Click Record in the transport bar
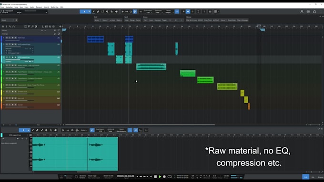324x182 pixels. click(164, 177)
